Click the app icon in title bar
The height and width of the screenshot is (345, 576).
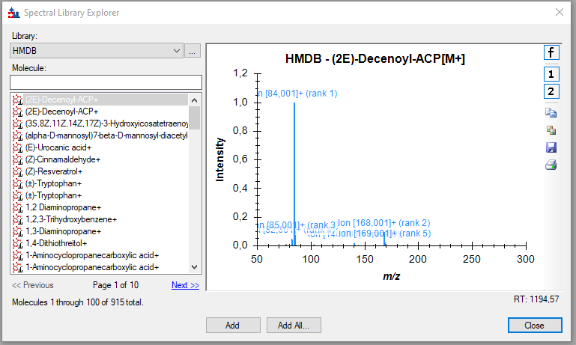click(13, 13)
